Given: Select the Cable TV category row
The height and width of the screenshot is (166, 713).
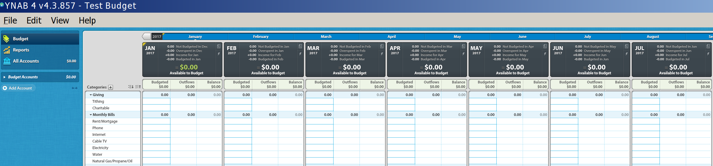Looking at the screenshot, I should click(x=113, y=141).
